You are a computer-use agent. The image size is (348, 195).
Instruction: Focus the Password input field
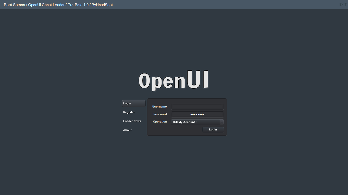tap(197, 114)
